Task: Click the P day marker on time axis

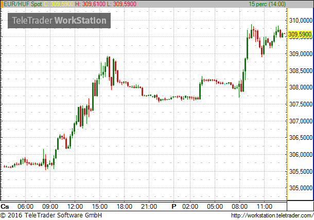Action: point(174,206)
